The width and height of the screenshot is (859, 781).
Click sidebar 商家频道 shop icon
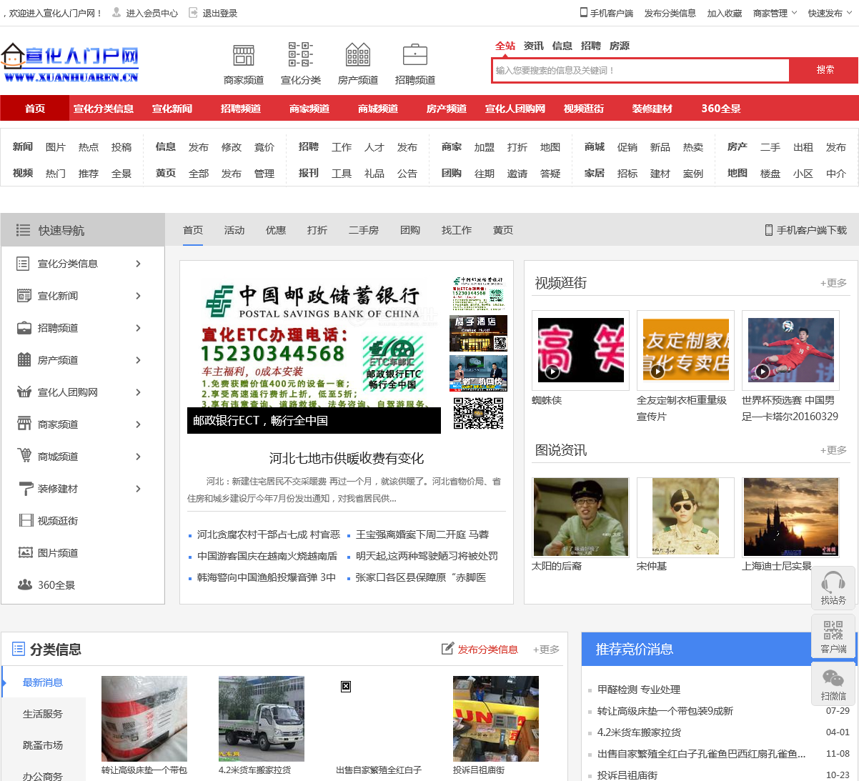coord(24,424)
